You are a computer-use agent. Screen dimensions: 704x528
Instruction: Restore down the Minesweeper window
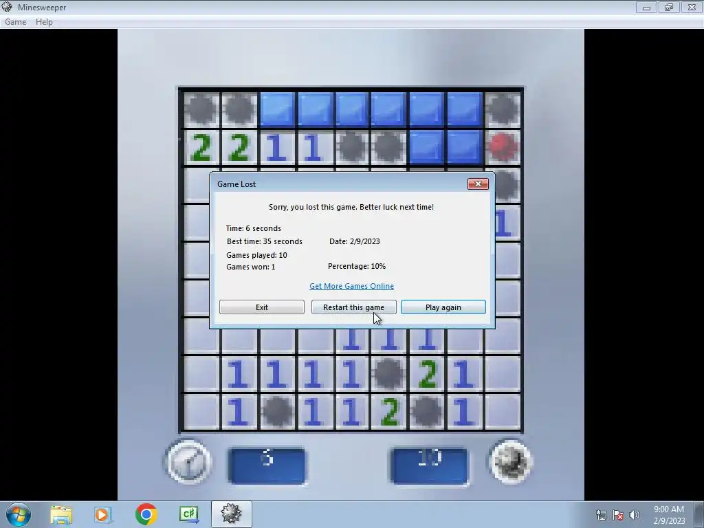point(669,8)
